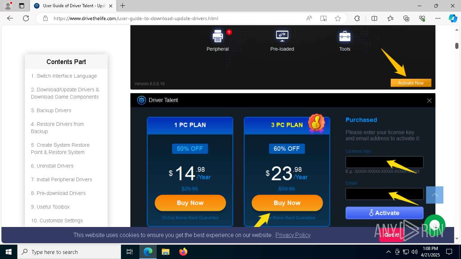Click the browser Back arrow
461x259 pixels.
tap(10, 18)
